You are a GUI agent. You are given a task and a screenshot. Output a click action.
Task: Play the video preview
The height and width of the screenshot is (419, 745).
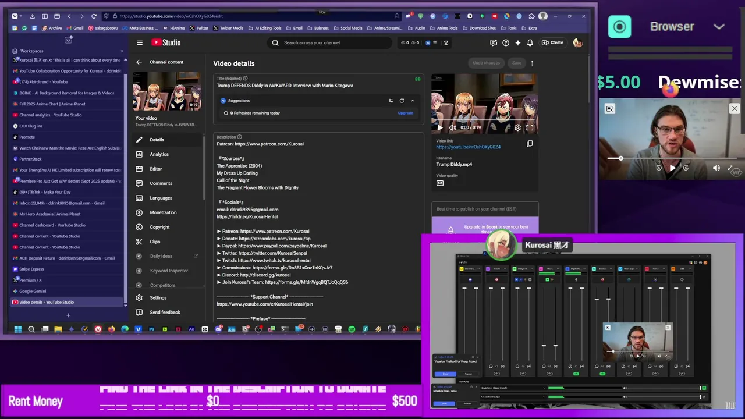(439, 127)
